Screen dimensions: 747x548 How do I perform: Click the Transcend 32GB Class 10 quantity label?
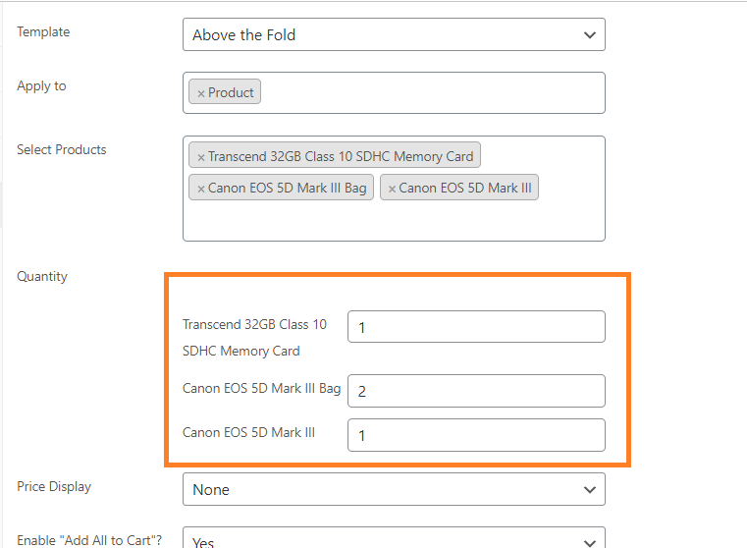pyautogui.click(x=254, y=338)
